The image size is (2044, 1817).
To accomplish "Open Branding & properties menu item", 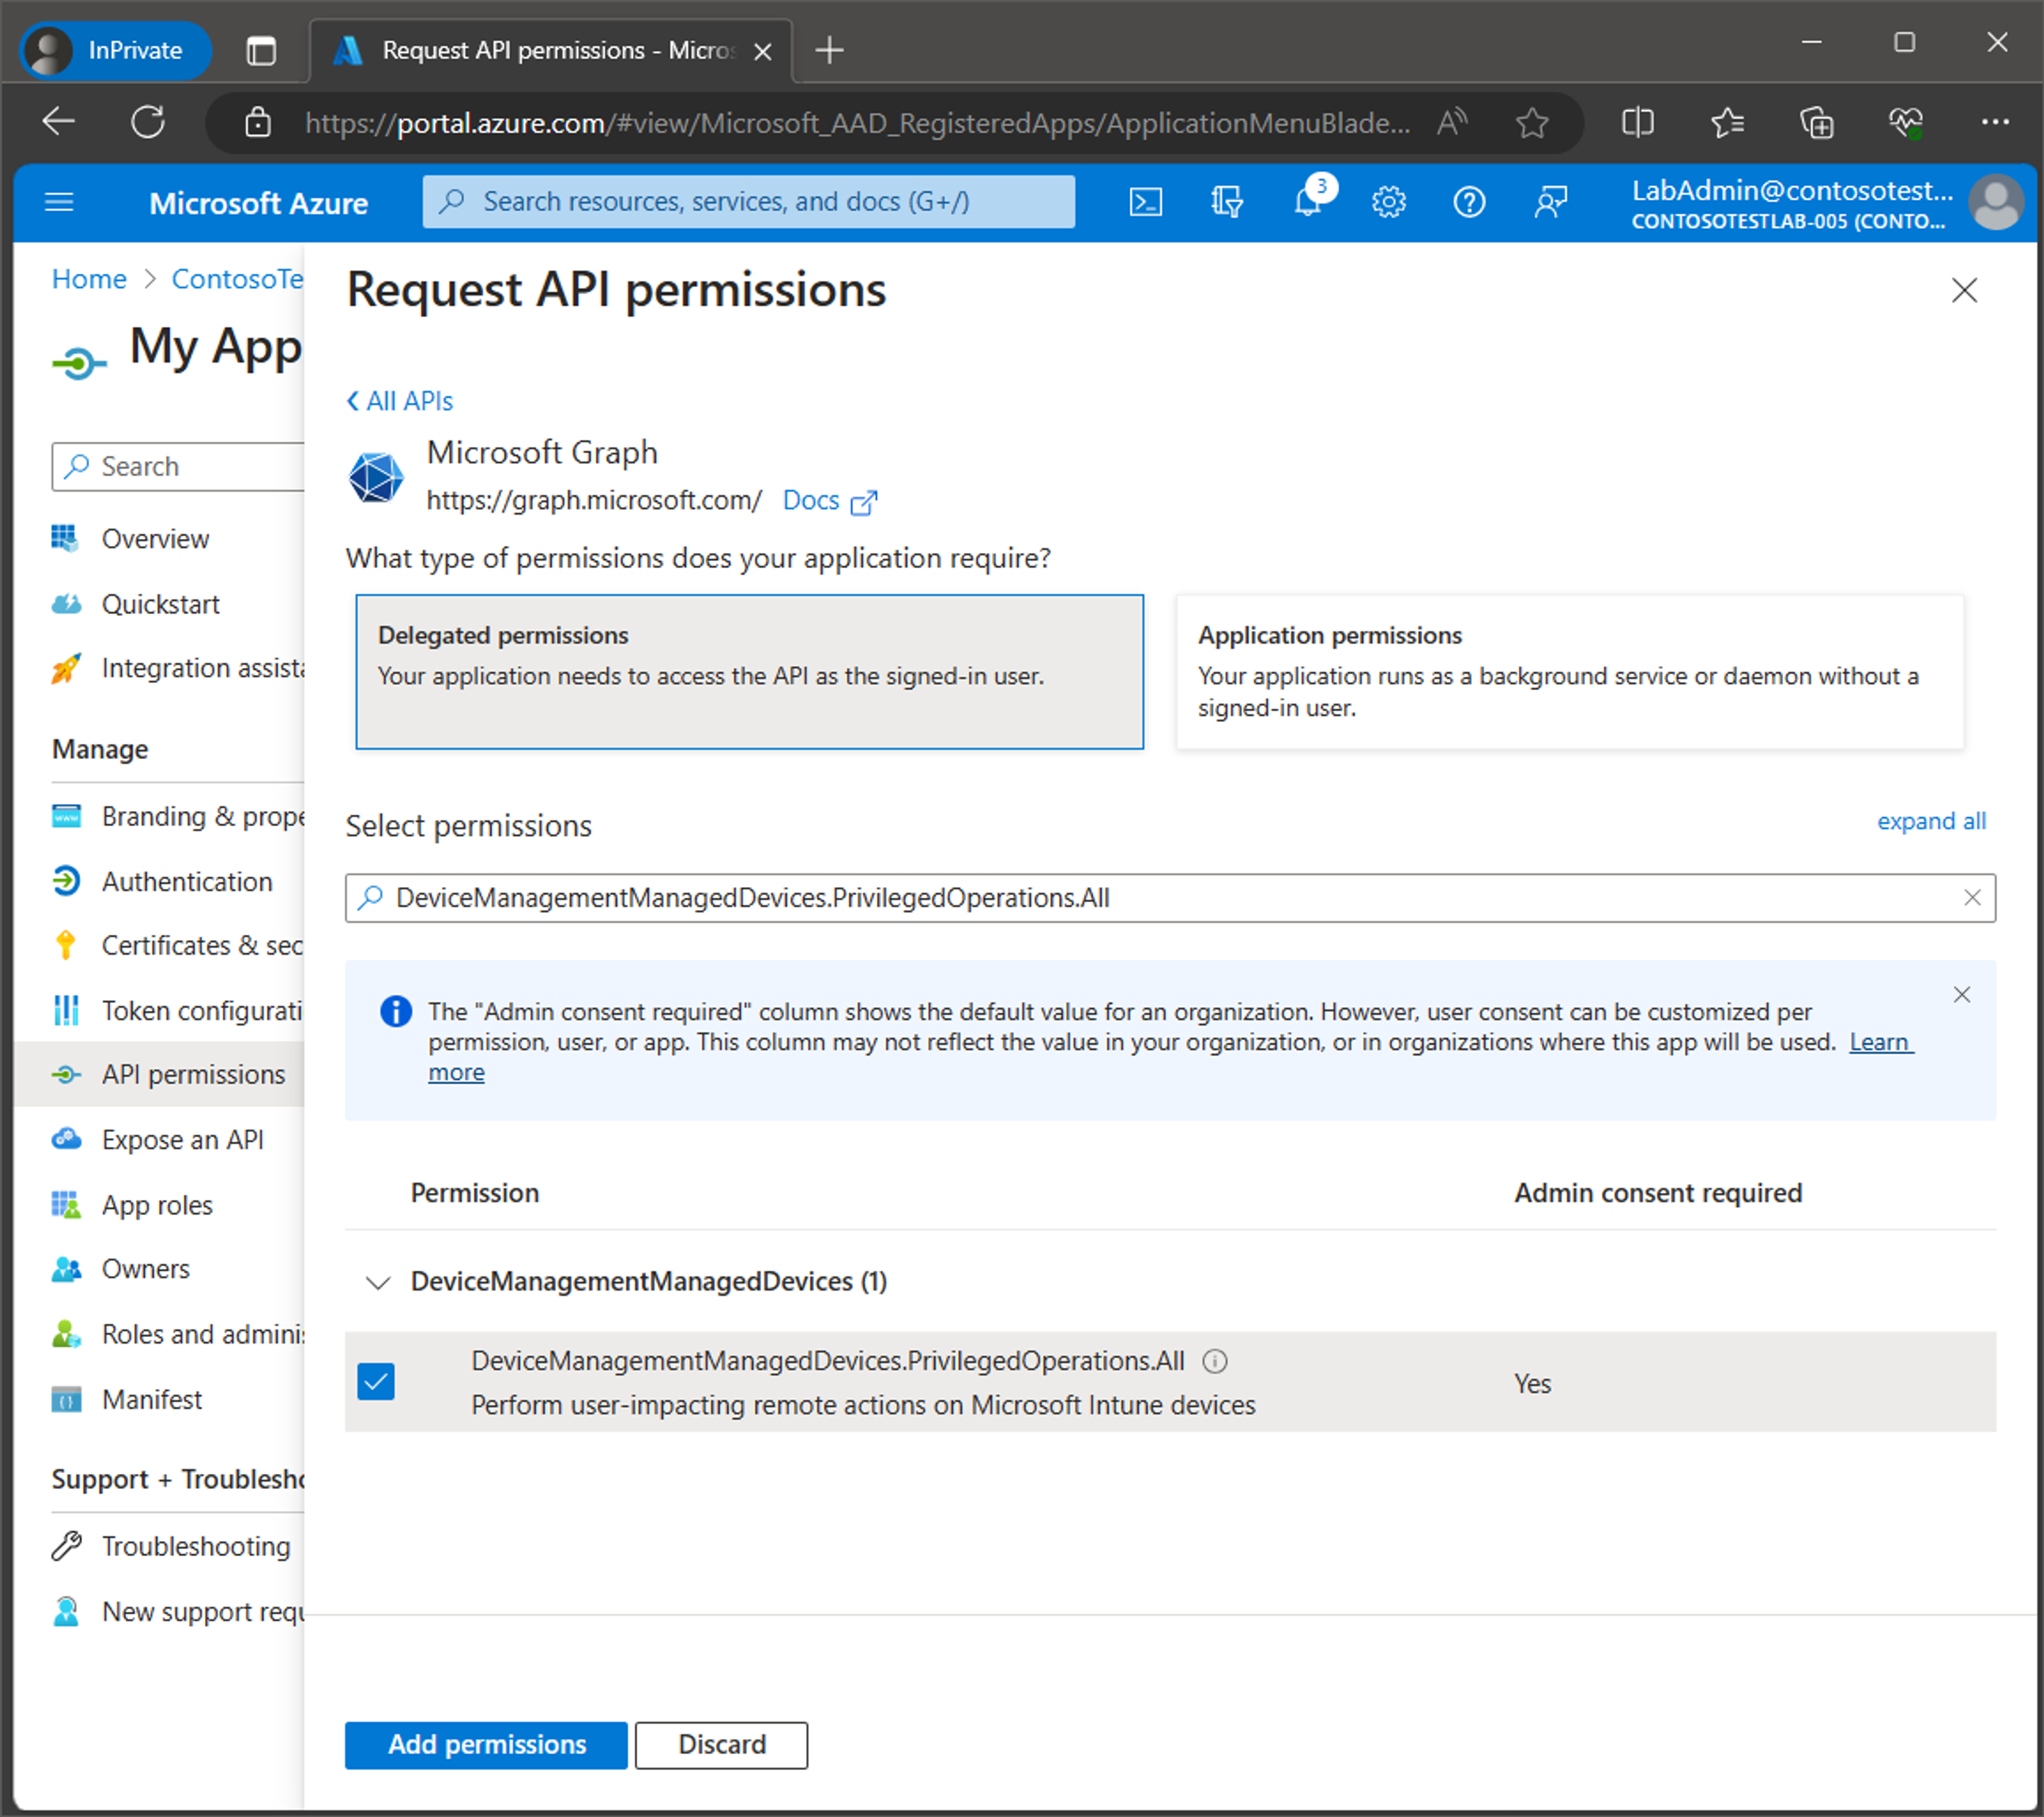I will [178, 817].
